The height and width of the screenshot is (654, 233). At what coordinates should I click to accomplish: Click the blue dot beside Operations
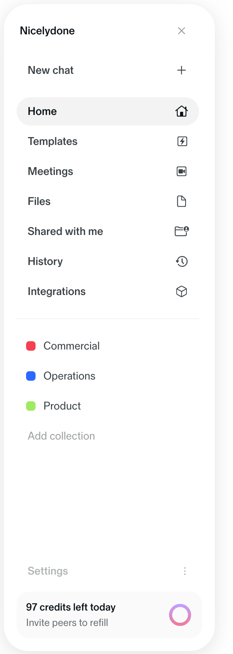tap(30, 376)
